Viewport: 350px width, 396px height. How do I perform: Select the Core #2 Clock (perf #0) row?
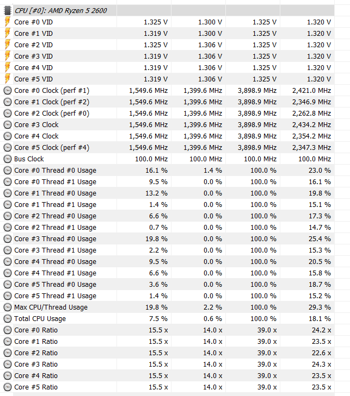tap(167, 113)
